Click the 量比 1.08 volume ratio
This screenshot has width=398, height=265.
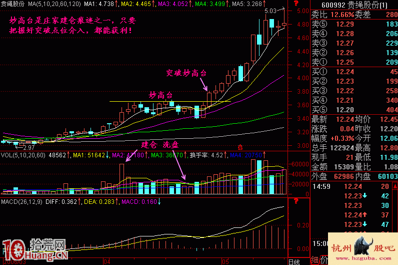coord(376,167)
